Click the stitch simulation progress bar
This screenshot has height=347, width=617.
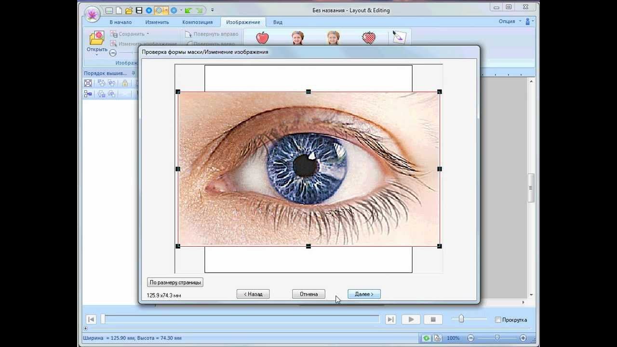(x=240, y=319)
